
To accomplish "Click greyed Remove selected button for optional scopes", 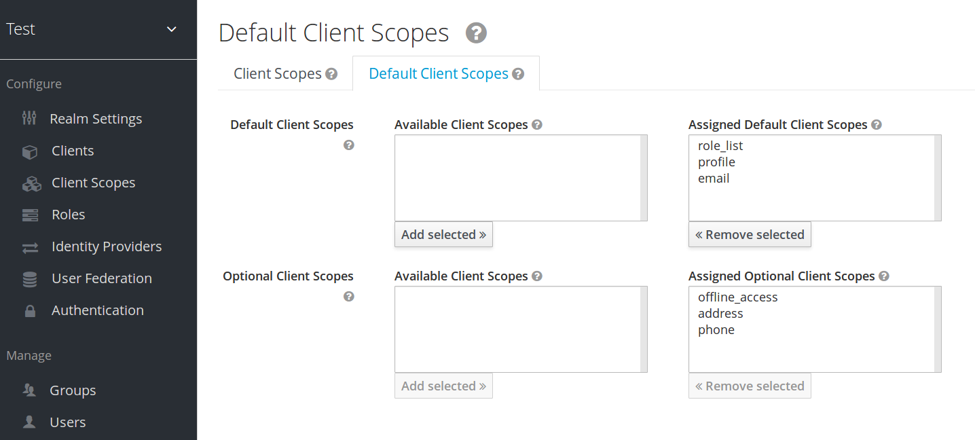I will 750,386.
